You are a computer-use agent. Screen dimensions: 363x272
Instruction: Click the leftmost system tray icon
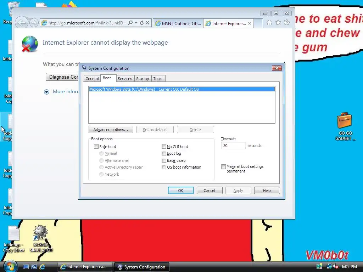319,267
